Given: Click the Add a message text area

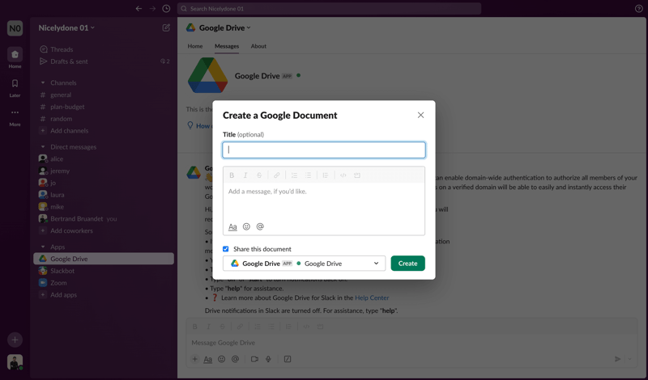Looking at the screenshot, I should pyautogui.click(x=324, y=201).
